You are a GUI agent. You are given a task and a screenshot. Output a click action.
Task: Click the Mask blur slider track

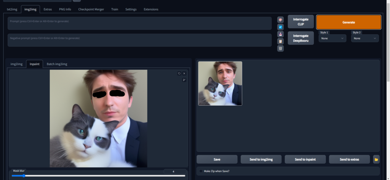tap(99, 176)
